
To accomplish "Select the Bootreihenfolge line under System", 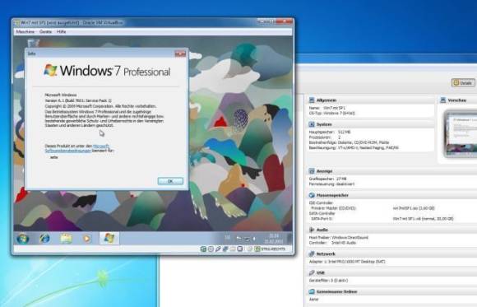I will [x=349, y=142].
